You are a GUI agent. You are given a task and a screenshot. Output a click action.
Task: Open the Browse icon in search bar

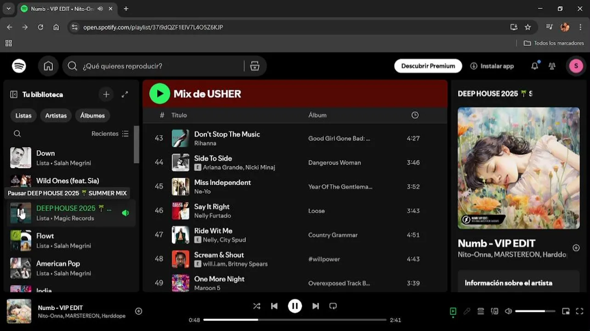pos(255,66)
